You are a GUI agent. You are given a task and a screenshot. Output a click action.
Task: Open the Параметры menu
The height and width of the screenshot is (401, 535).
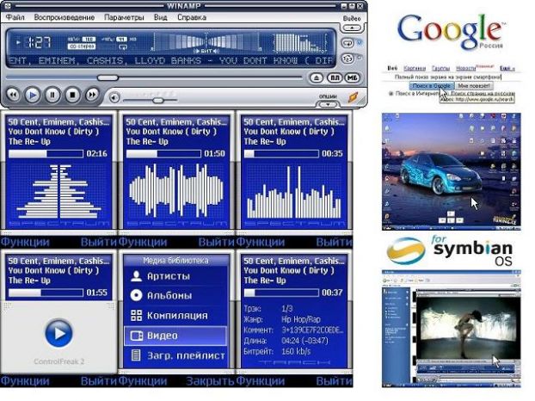pos(124,17)
